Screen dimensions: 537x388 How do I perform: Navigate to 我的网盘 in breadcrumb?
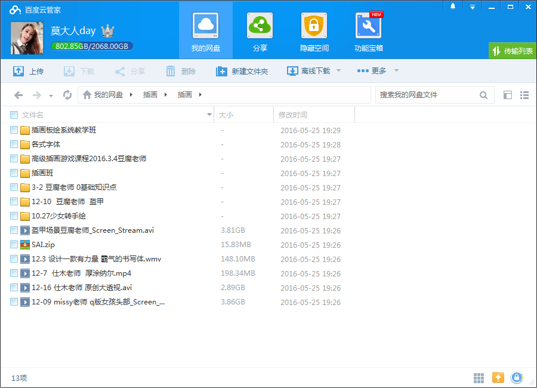coord(108,94)
